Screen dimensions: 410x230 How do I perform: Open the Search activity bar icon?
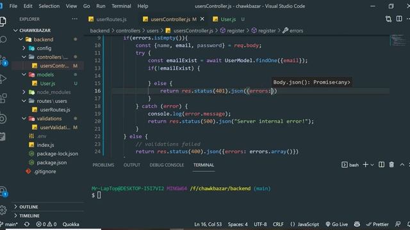[x=3, y=40]
